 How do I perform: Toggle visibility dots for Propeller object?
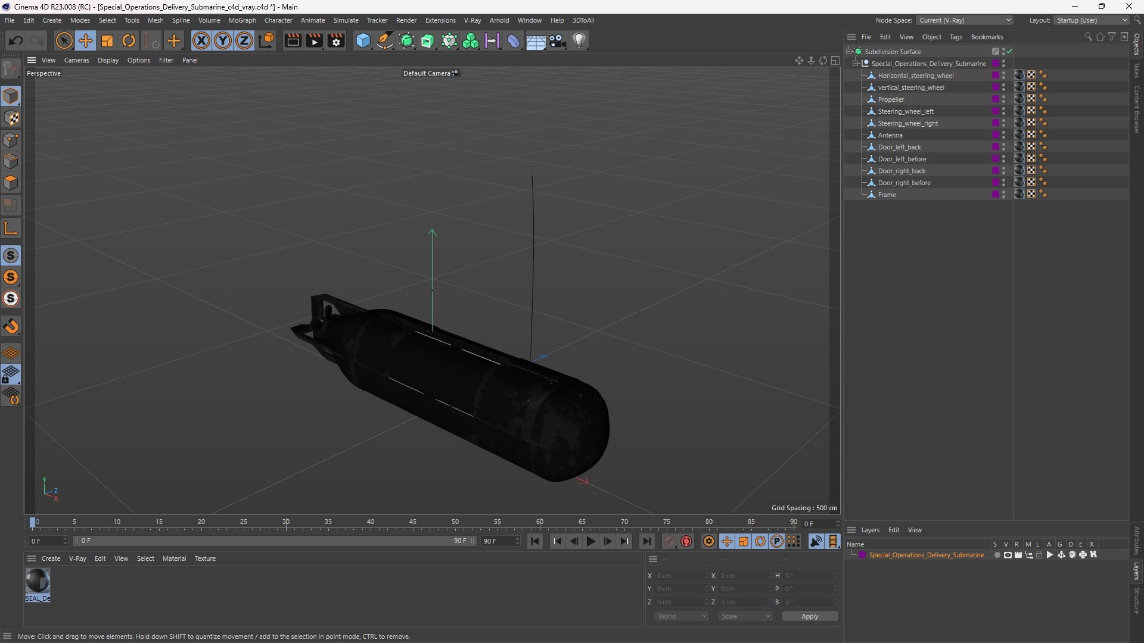tap(1003, 99)
